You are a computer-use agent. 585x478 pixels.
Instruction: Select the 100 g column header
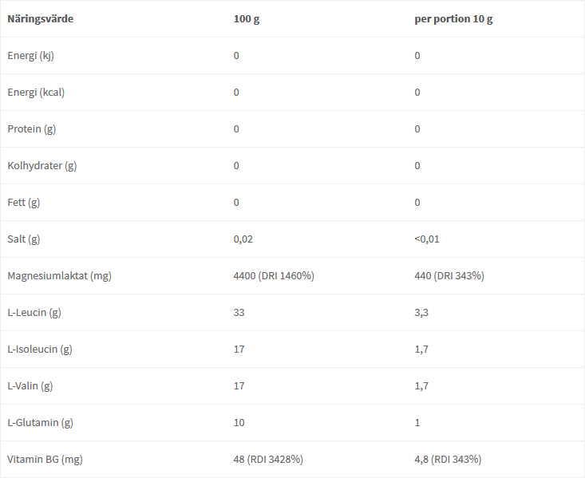[247, 18]
